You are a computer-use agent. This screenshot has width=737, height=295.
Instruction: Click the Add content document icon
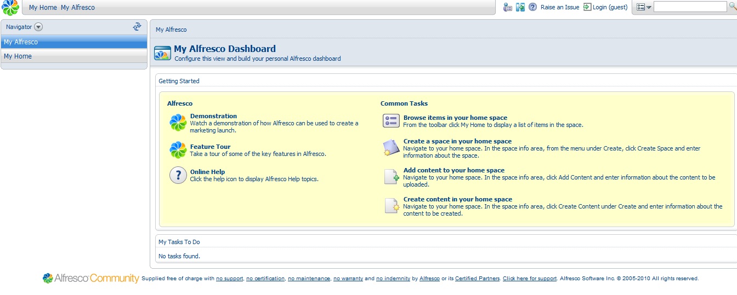(x=391, y=177)
